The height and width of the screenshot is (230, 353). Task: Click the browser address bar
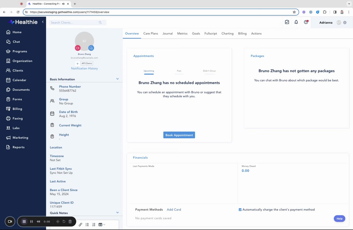pos(161,12)
